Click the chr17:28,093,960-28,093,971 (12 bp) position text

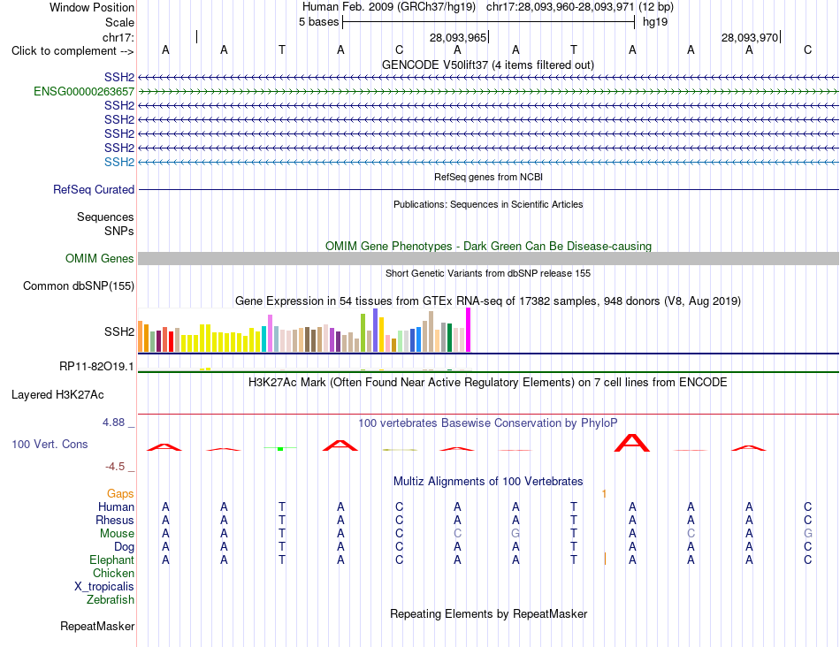(x=580, y=7)
